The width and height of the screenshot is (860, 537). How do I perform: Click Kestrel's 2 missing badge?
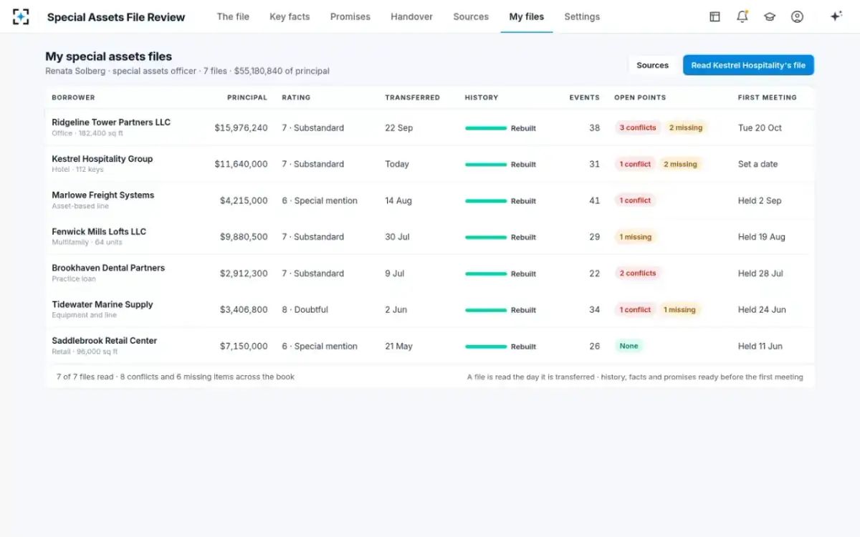[680, 164]
